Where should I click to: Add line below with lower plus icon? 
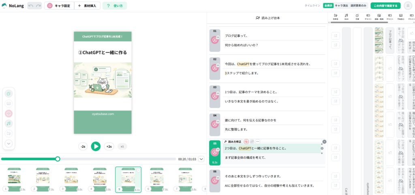322,153
